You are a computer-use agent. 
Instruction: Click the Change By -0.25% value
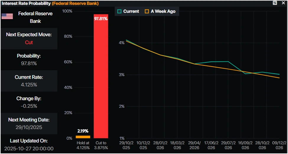coord(29,106)
